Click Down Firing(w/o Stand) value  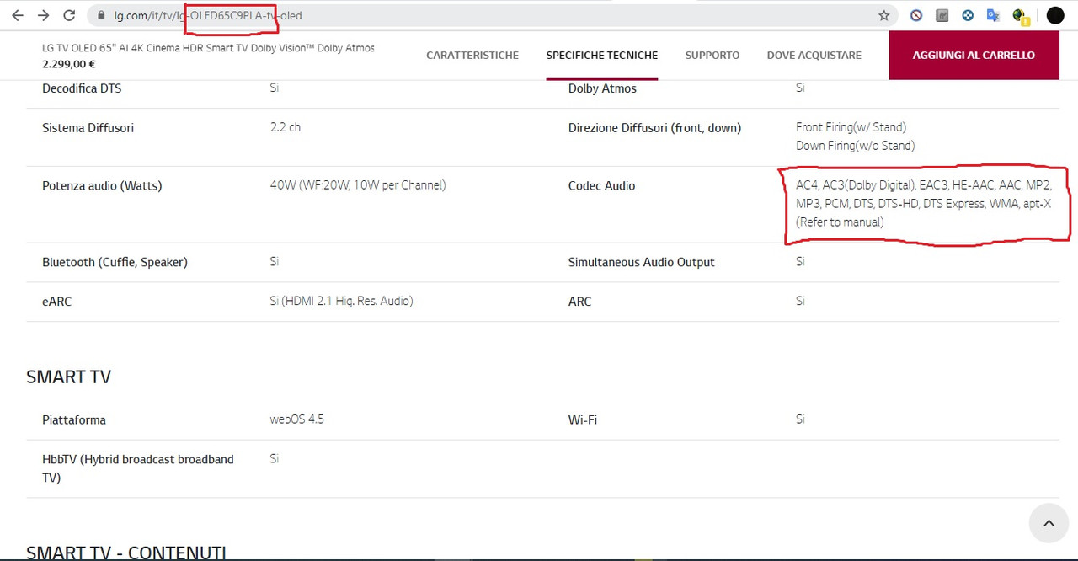pos(855,146)
